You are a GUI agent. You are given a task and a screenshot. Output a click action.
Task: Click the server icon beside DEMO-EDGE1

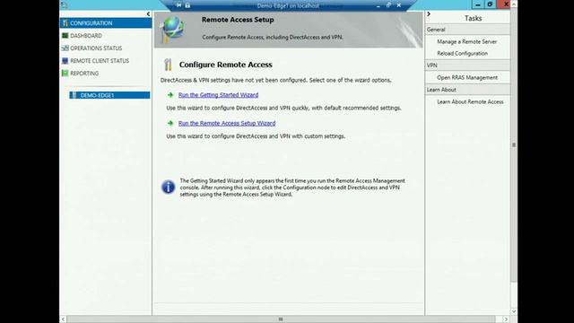click(74, 95)
